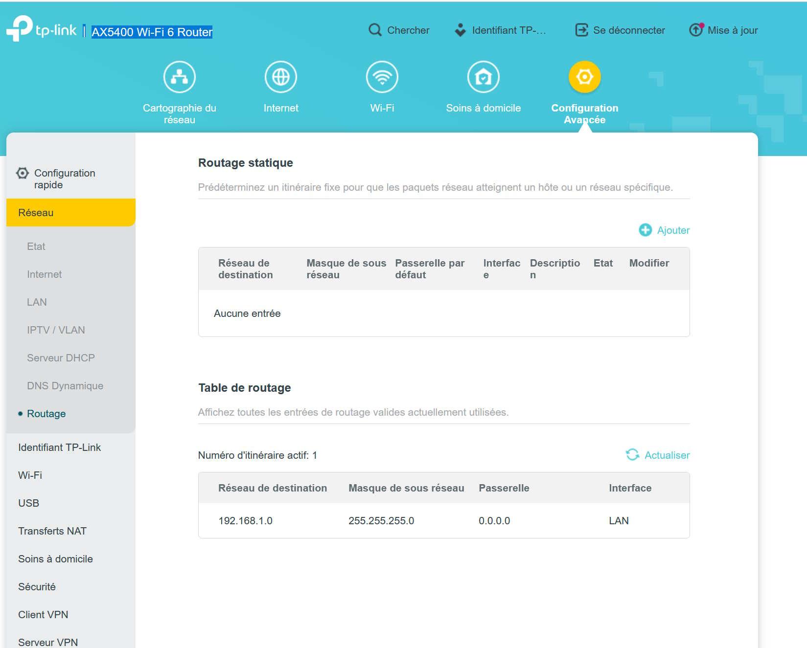Image resolution: width=807 pixels, height=648 pixels.
Task: Open Configuration rapide in sidebar
Action: tap(64, 179)
